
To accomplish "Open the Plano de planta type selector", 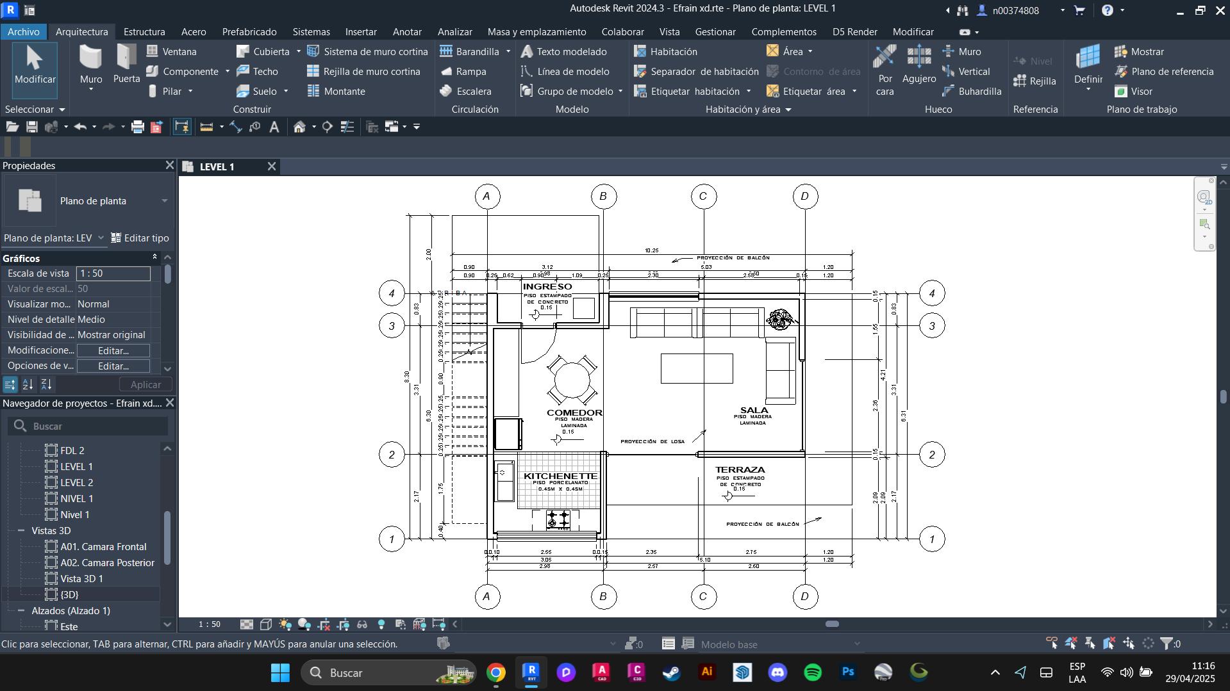I will coord(87,201).
